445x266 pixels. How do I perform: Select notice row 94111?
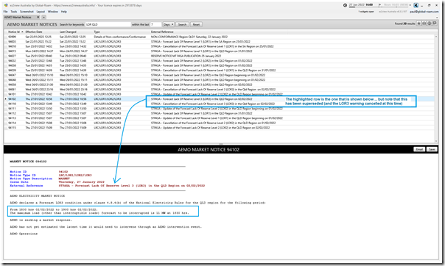pyautogui.click(x=219, y=109)
